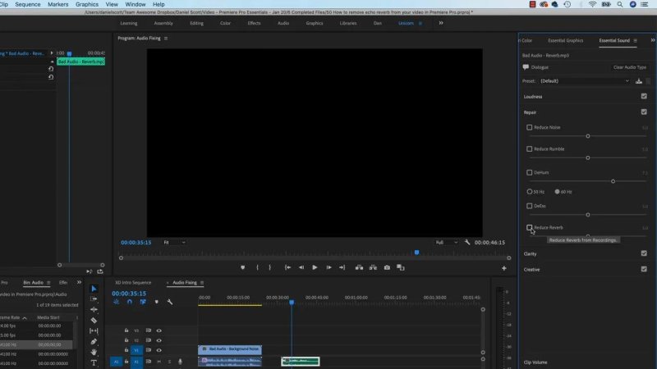Enable Reduce Reverb checkbox

[x=529, y=228]
